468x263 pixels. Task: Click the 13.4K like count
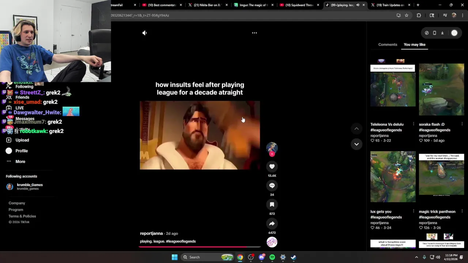point(272,176)
